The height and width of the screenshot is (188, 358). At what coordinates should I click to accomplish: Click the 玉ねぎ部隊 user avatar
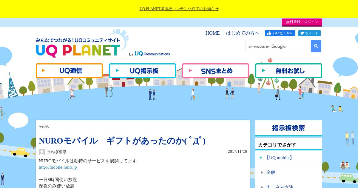click(x=42, y=152)
